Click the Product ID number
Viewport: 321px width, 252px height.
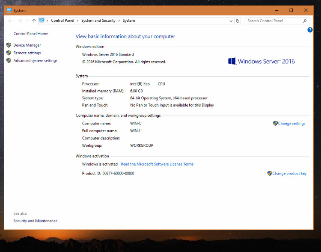(x=118, y=173)
